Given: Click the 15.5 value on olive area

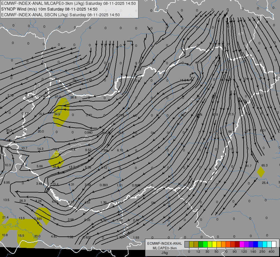Looking at the screenshot, I should click(21, 236).
